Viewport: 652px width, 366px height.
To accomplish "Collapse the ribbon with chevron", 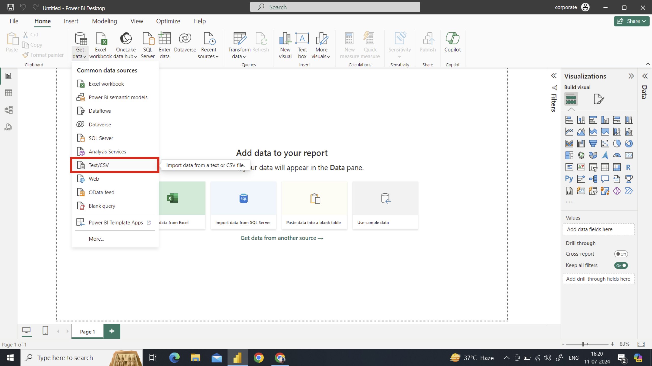I will coord(648,64).
